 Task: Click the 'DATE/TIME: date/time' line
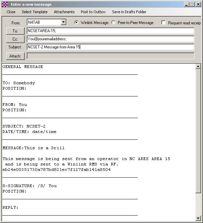click(29, 132)
